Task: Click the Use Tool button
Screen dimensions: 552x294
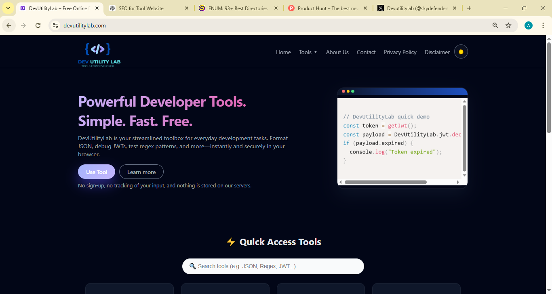Action: (96, 172)
